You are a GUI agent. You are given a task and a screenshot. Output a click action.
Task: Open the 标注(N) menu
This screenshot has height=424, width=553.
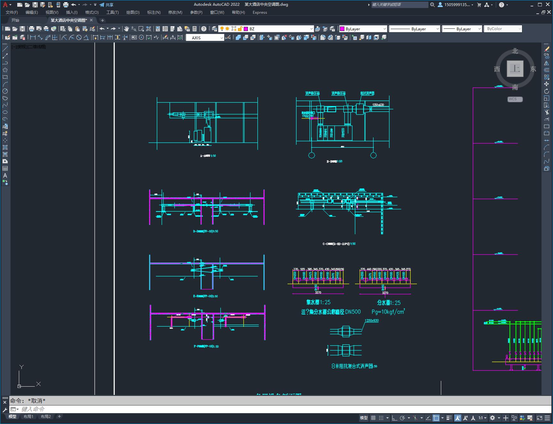tap(154, 12)
